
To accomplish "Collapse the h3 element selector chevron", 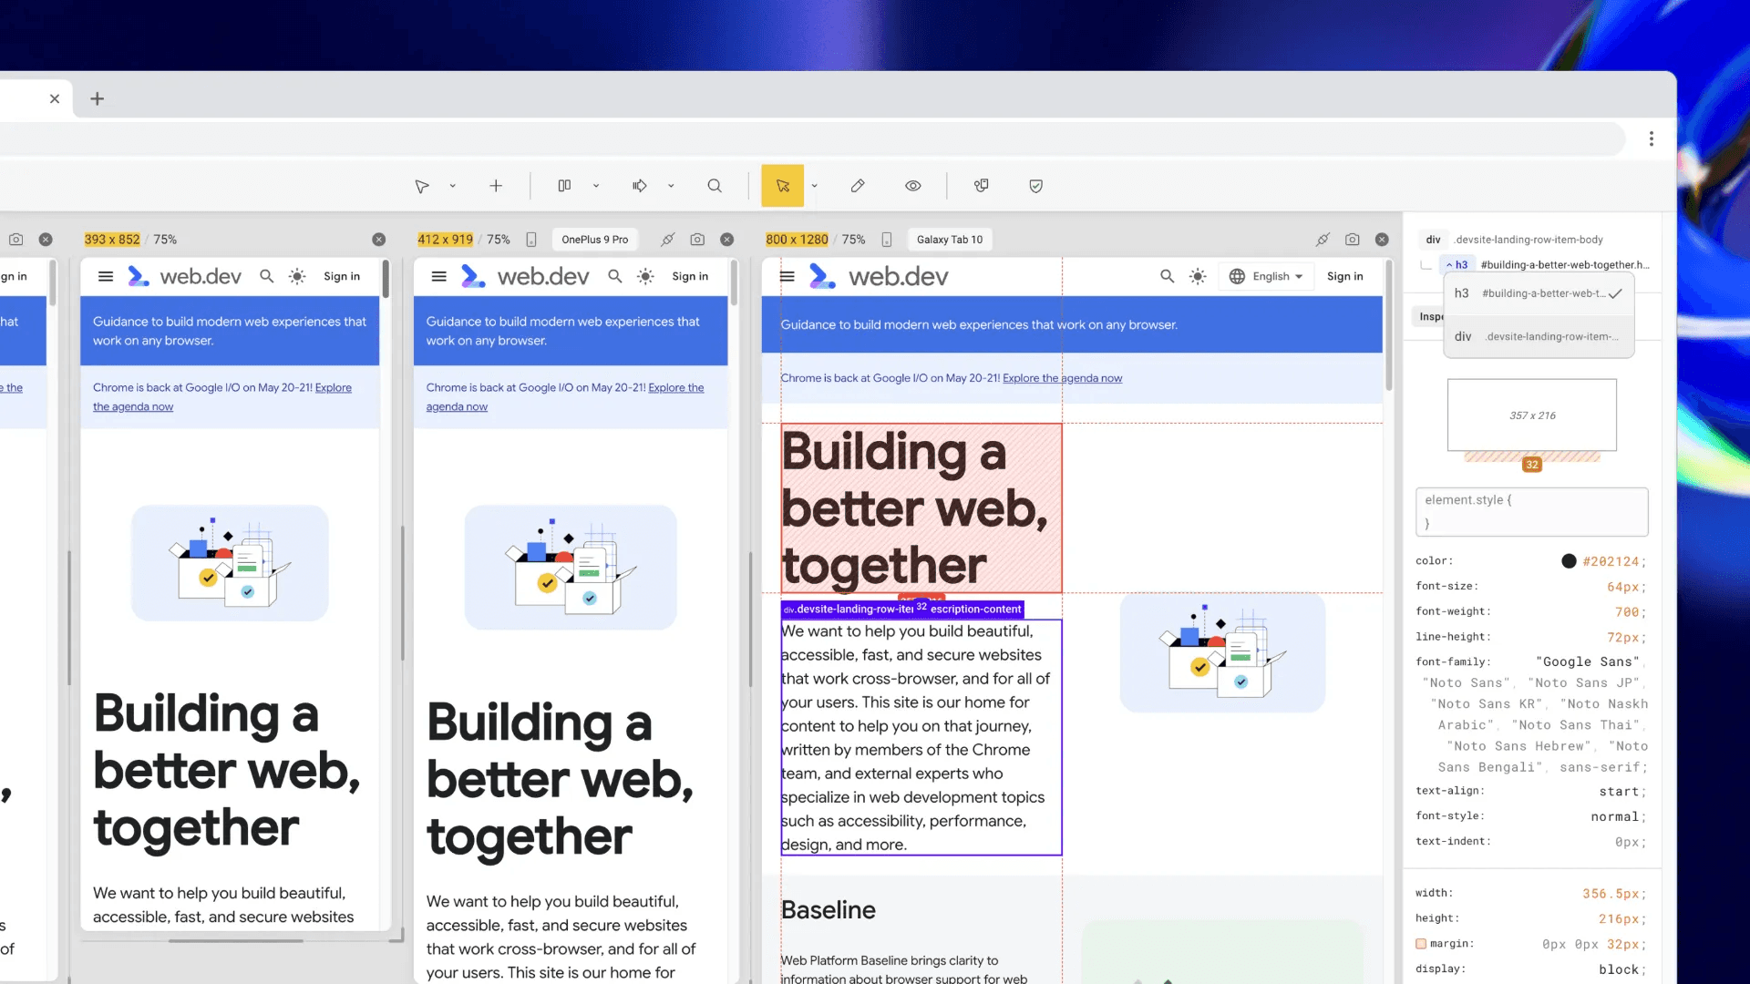I will coord(1449,265).
